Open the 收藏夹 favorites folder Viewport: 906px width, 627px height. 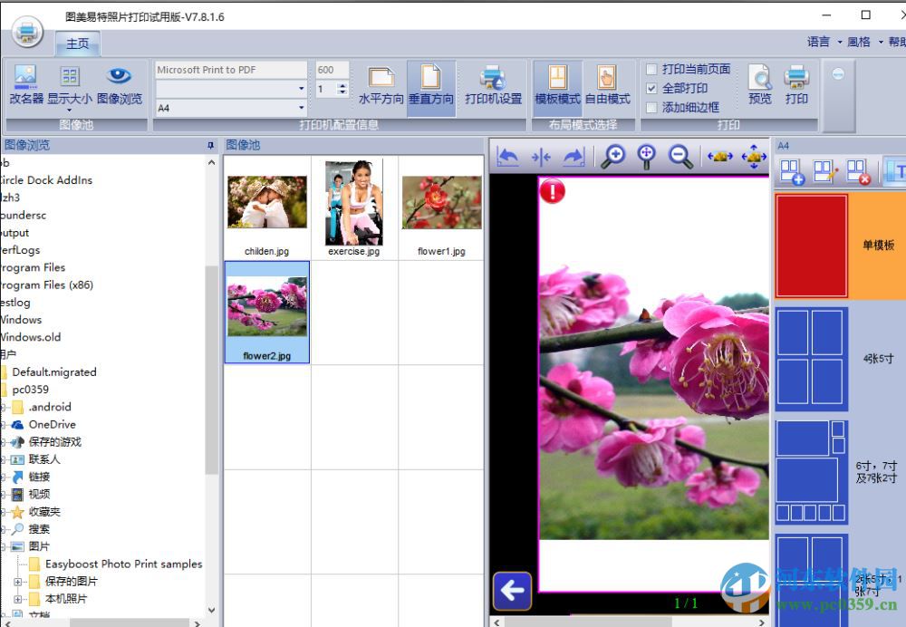44,512
